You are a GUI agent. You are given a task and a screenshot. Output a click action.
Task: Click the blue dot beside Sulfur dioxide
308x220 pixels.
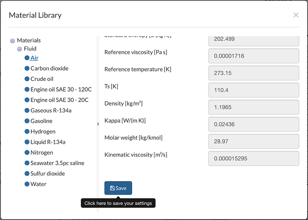tap(27, 174)
